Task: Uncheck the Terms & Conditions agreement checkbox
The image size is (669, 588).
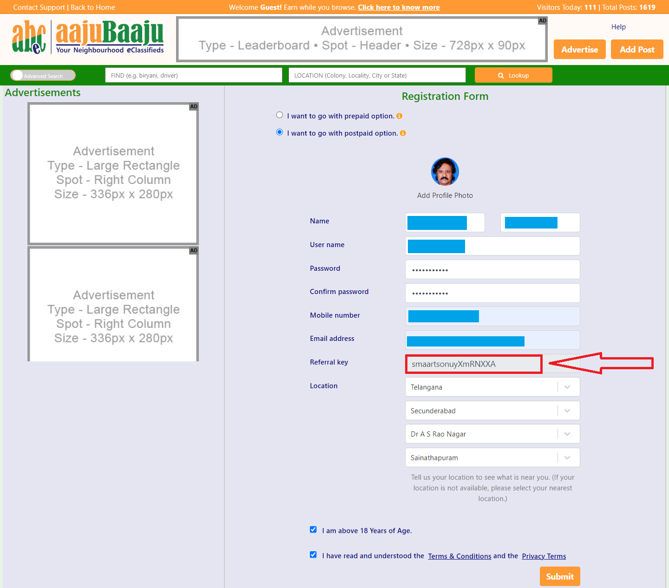Action: [313, 555]
